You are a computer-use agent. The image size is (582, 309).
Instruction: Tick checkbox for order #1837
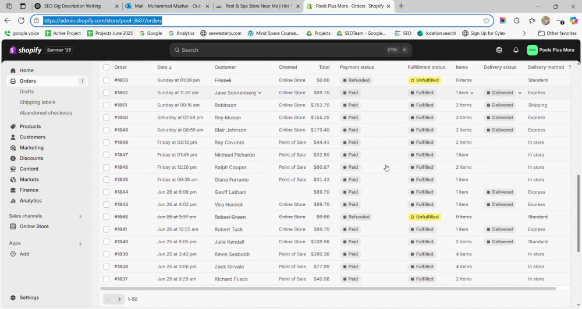coord(106,279)
